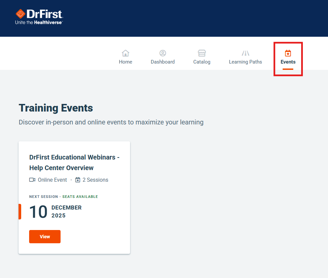Screen dimensions: 328x278
Task: Click the large session date number 10
Action: [x=38, y=212]
